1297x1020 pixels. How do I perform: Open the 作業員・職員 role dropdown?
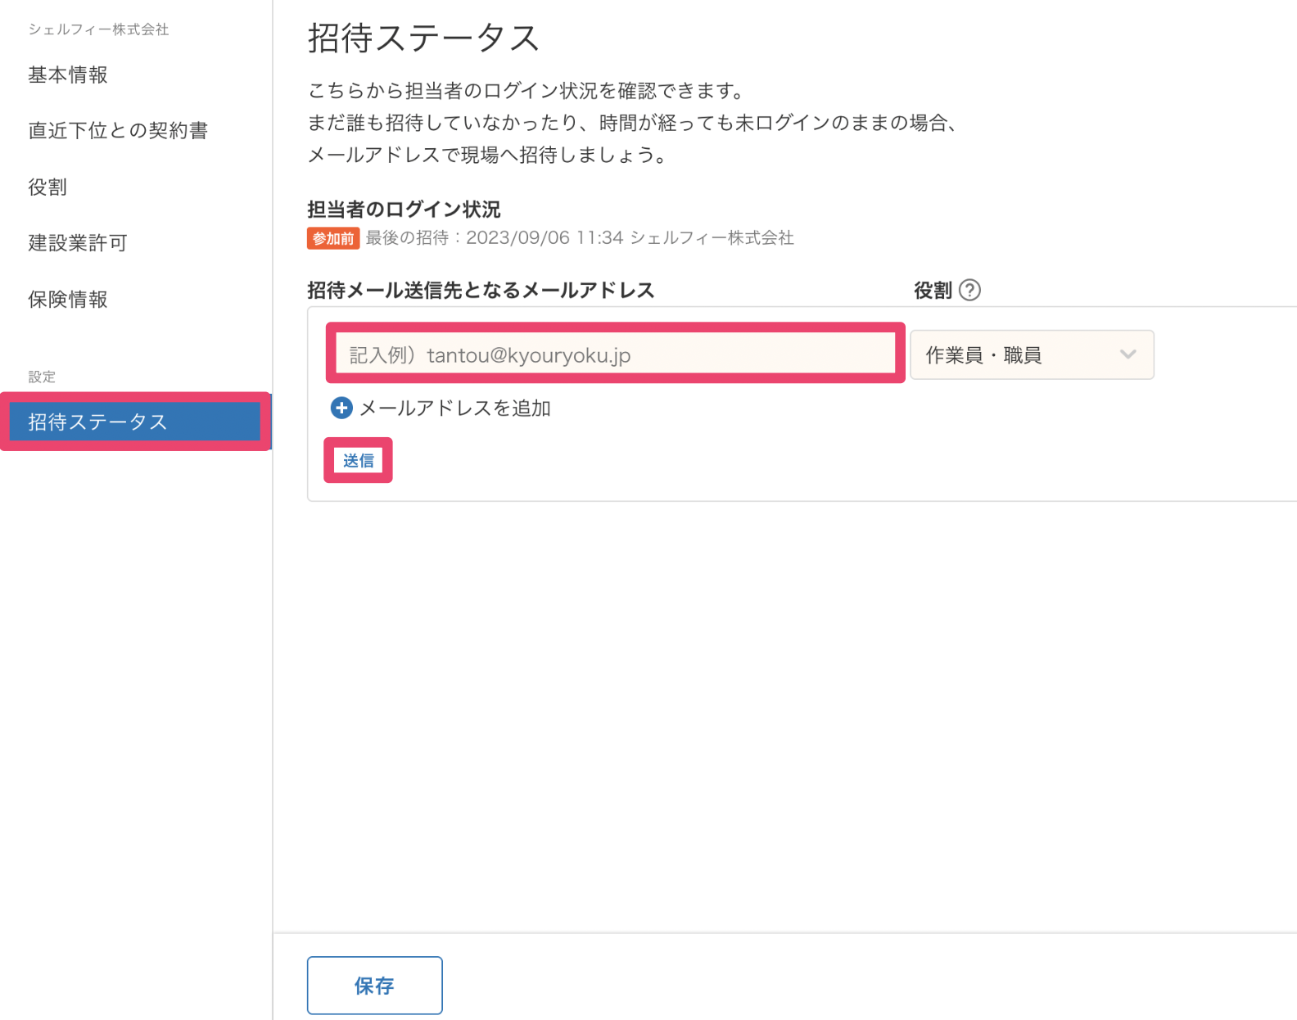(1031, 355)
